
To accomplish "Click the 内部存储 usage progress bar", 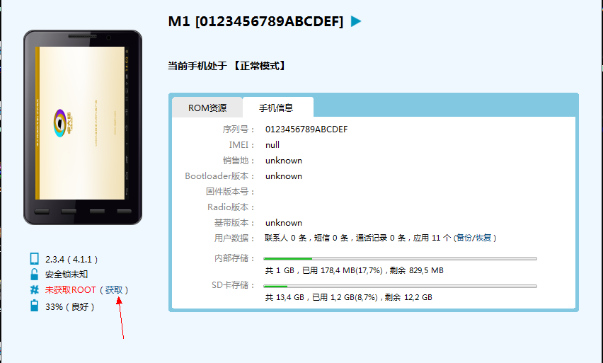I will coord(400,259).
